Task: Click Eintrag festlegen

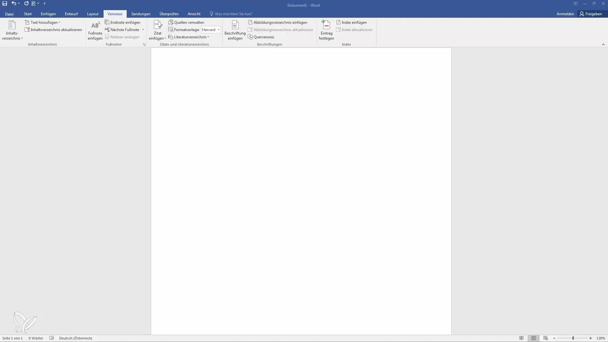Action: coord(326,30)
